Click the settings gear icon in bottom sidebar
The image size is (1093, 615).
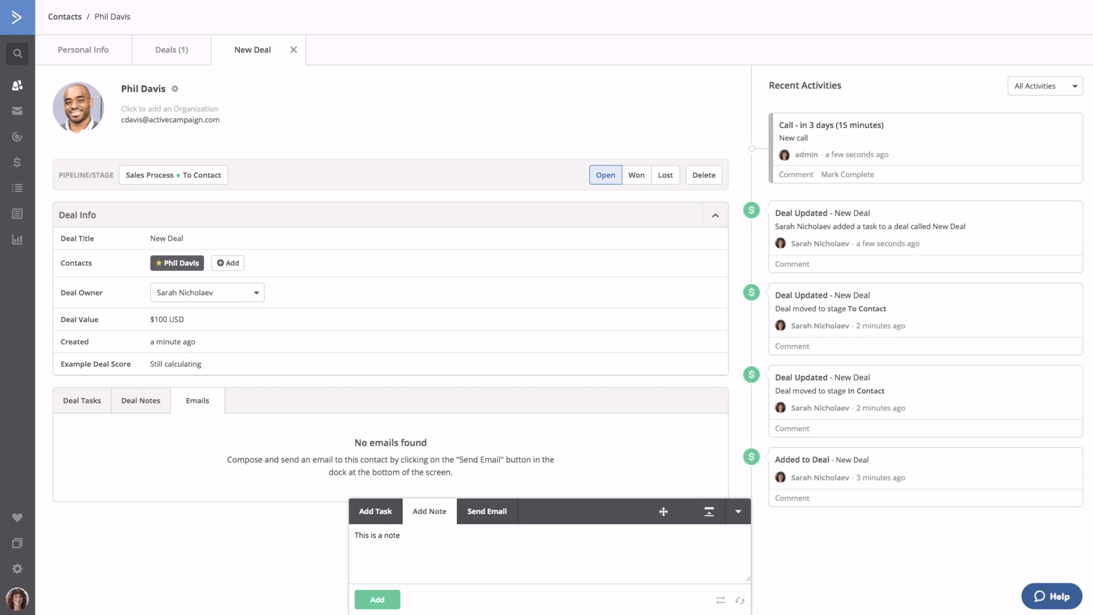point(17,569)
